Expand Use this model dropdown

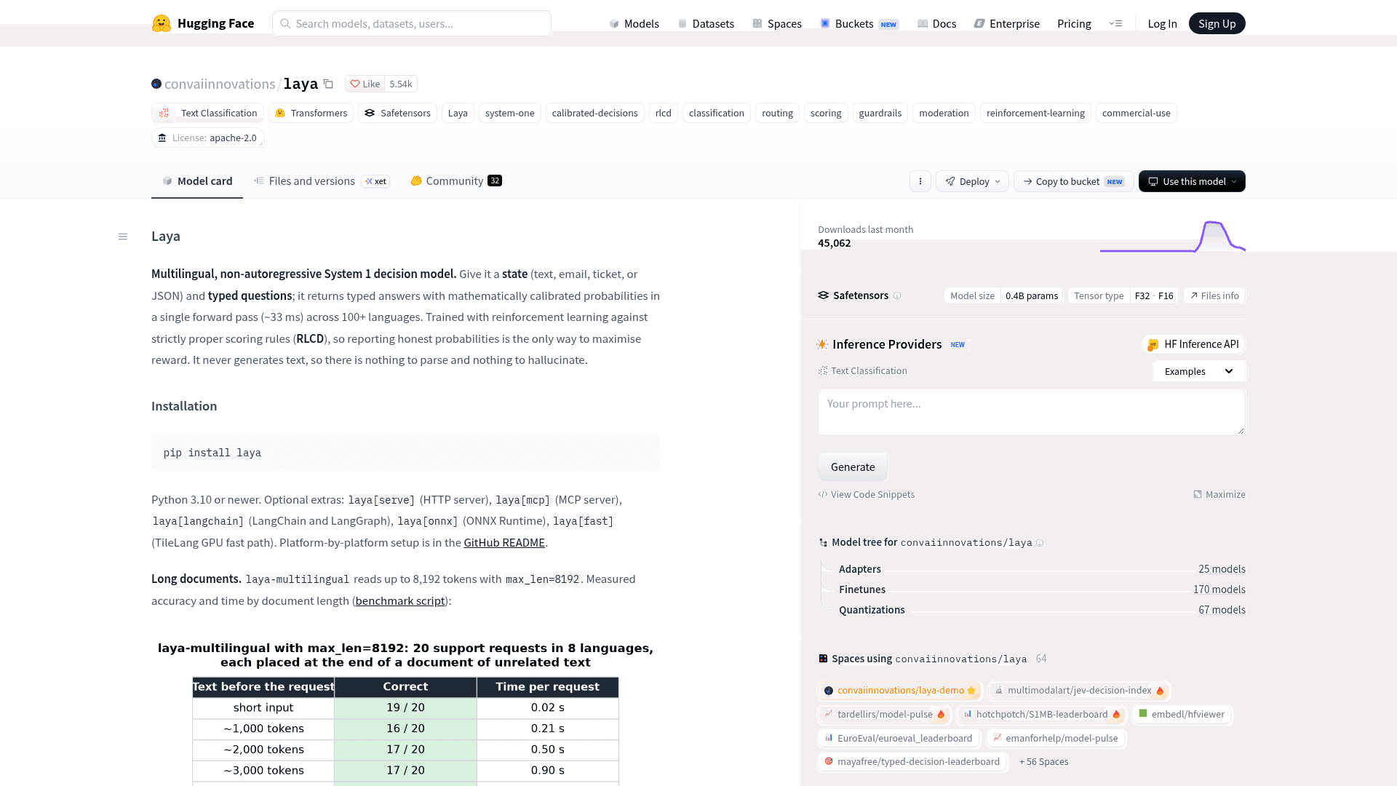point(1192,181)
